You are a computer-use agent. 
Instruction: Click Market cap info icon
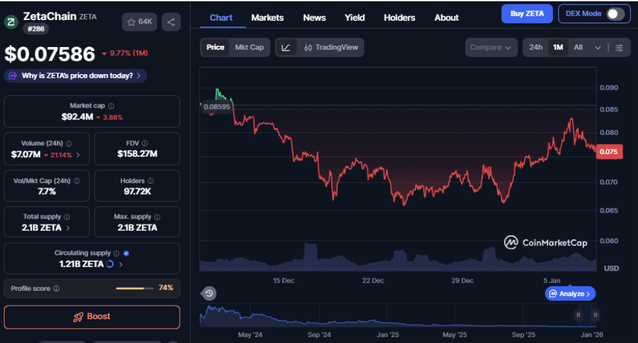pos(111,106)
